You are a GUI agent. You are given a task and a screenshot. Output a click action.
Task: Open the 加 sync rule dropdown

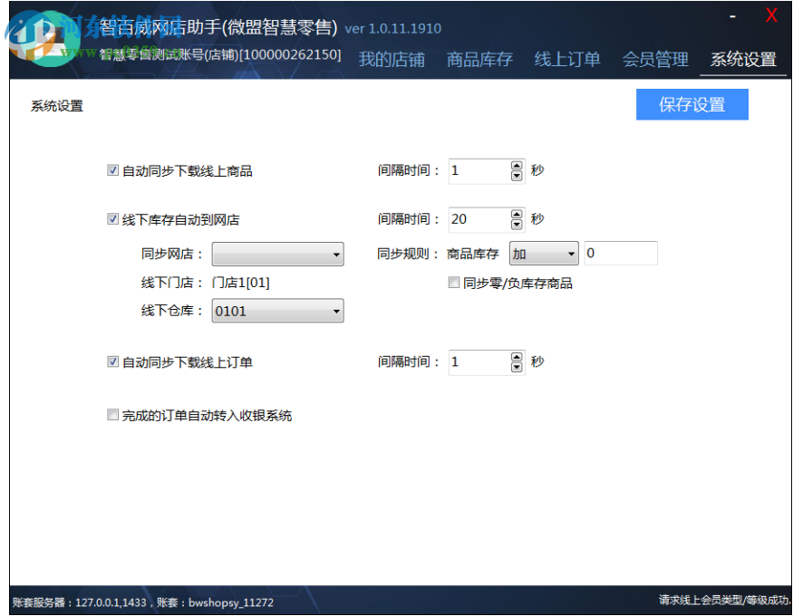coord(543,254)
